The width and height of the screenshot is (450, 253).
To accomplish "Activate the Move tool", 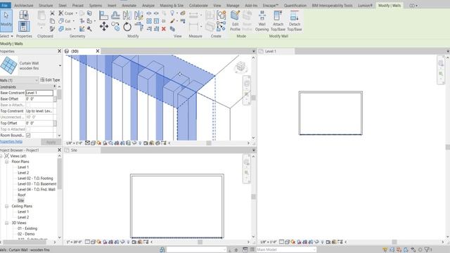I will (104, 27).
